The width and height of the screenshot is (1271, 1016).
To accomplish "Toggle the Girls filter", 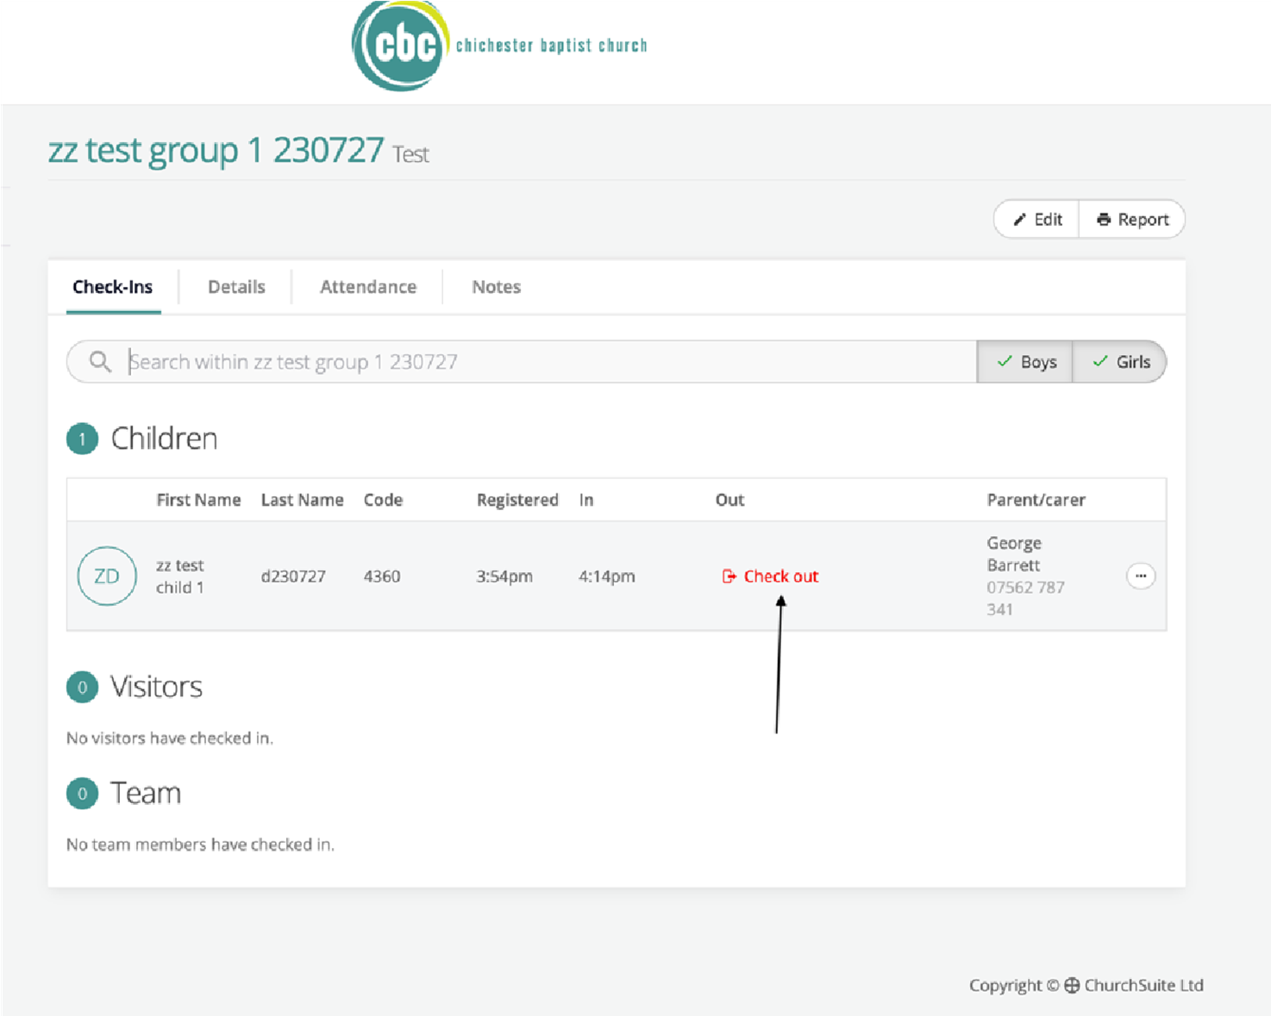I will [x=1121, y=362].
